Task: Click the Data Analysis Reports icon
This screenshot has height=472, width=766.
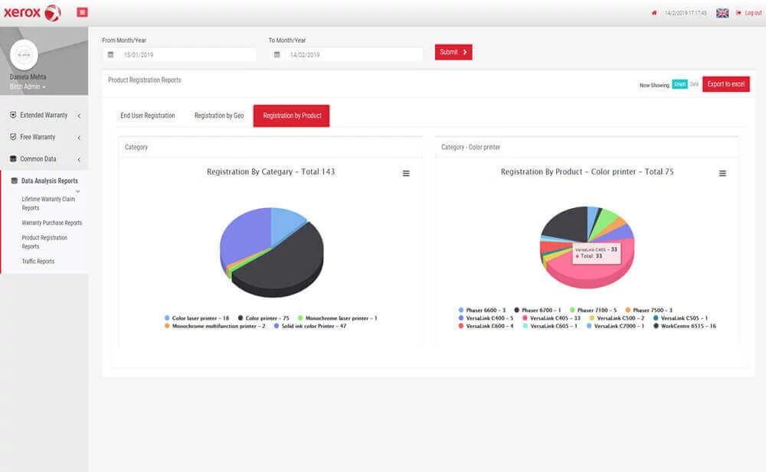Action: tap(14, 181)
